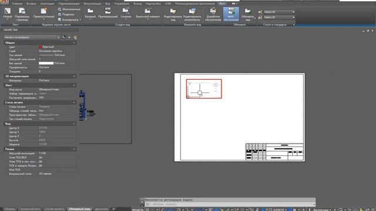Expand Стили и стандарты panel arrow
Viewport: 376px width, 211px height.
point(294,25)
